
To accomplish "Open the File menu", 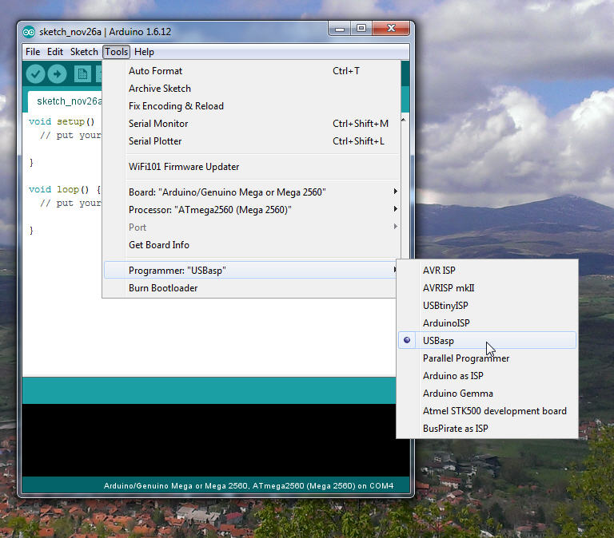I will pos(33,52).
